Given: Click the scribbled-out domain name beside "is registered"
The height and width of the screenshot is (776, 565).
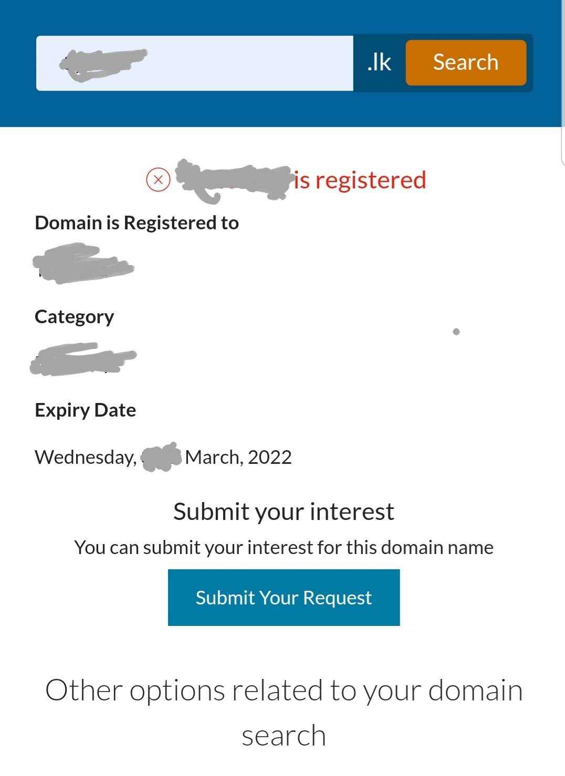Looking at the screenshot, I should tap(233, 180).
